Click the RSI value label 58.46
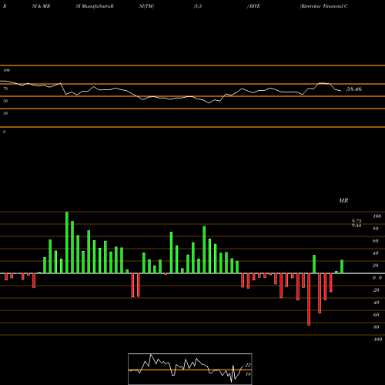 tap(354, 89)
